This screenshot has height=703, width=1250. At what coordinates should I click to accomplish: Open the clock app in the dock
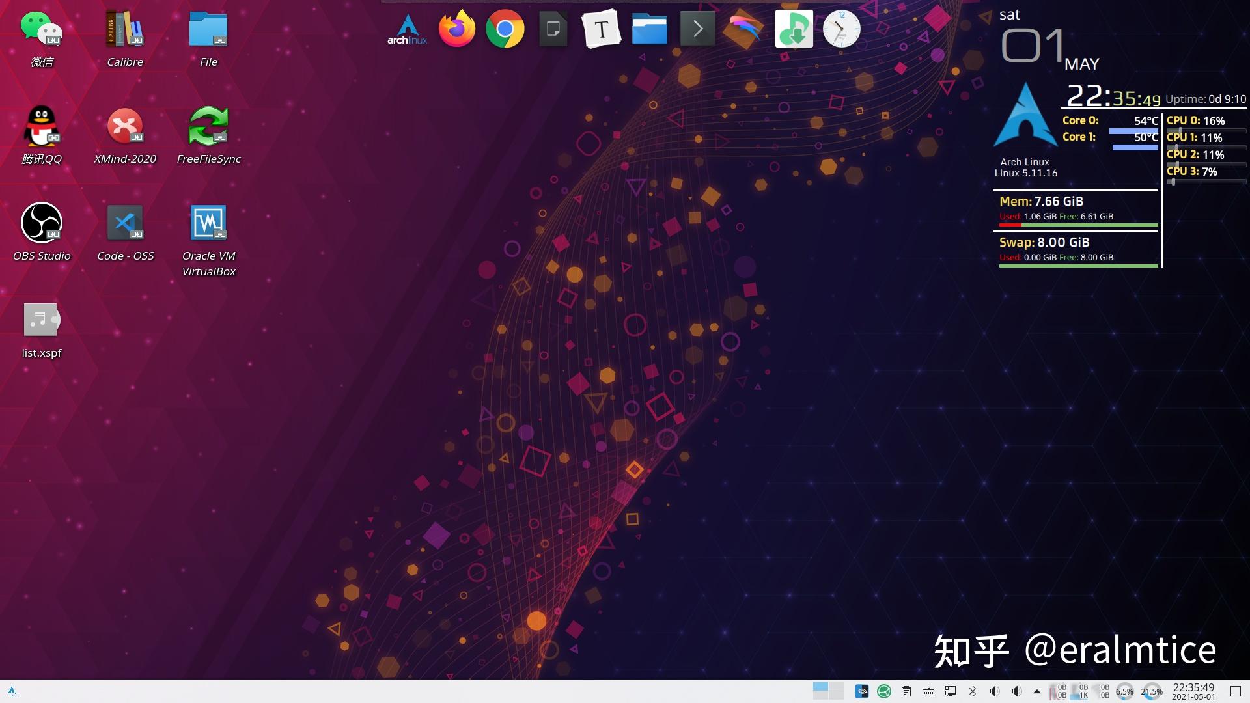[841, 29]
